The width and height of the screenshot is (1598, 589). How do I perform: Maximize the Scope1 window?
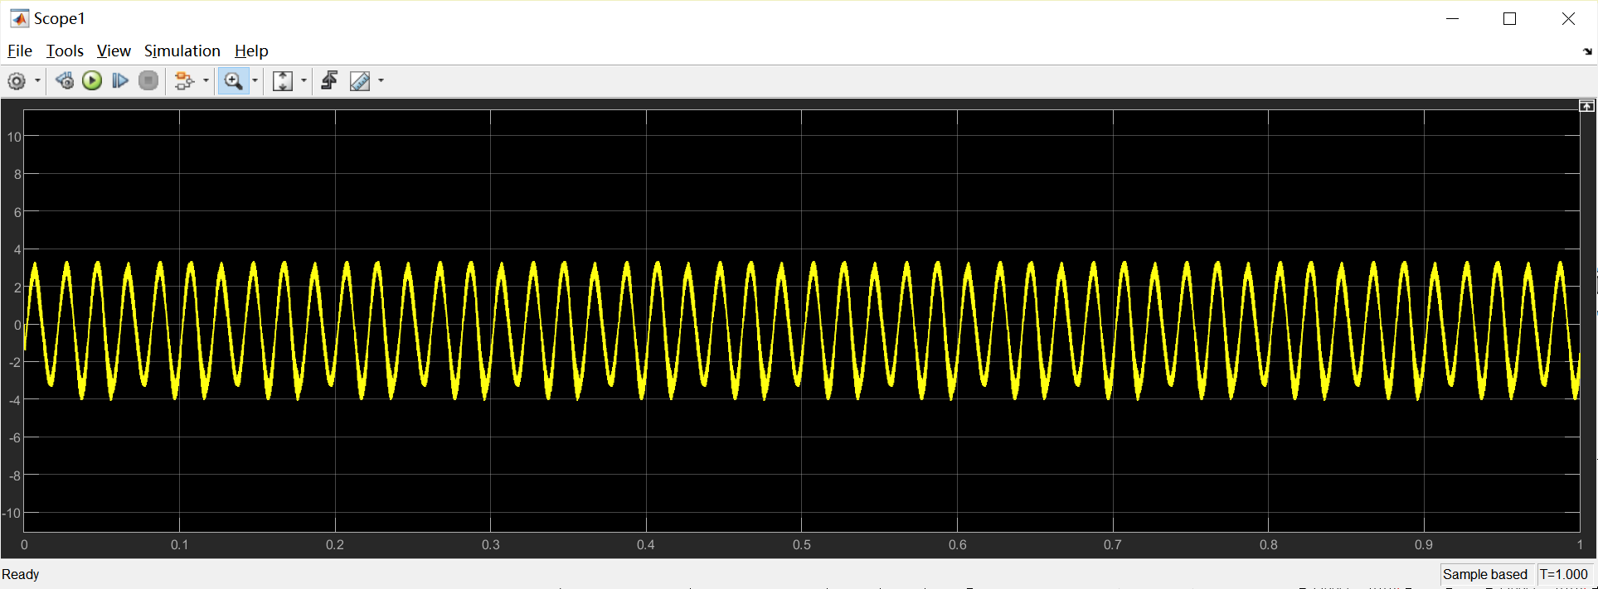coord(1509,18)
